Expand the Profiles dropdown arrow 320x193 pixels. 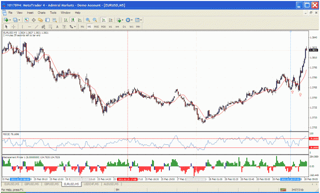(19, 20)
